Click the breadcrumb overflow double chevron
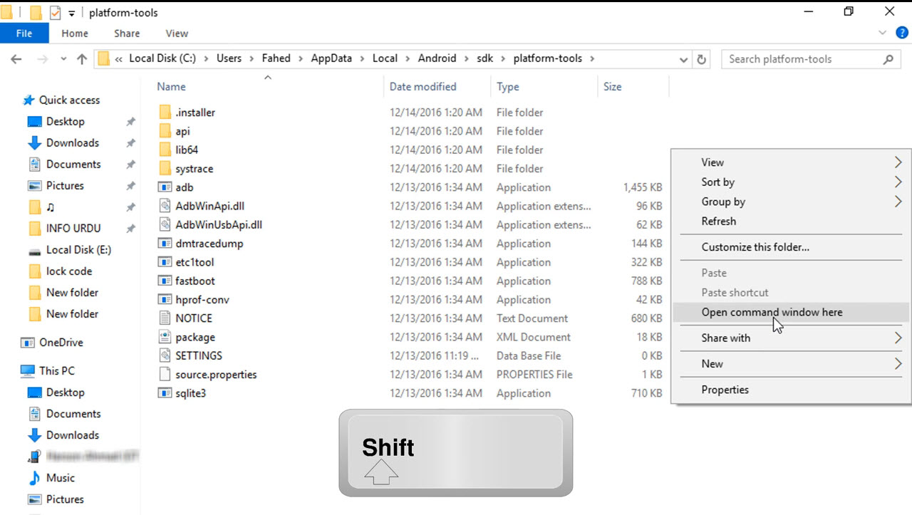Viewport: 912px width, 515px height. point(118,58)
